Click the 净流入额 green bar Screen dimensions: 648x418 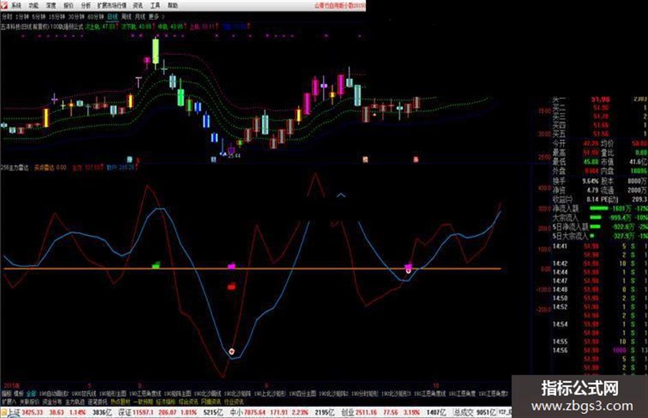599,208
